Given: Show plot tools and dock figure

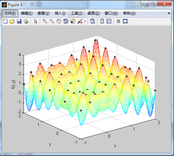Looking at the screenshot, I should [125, 21].
